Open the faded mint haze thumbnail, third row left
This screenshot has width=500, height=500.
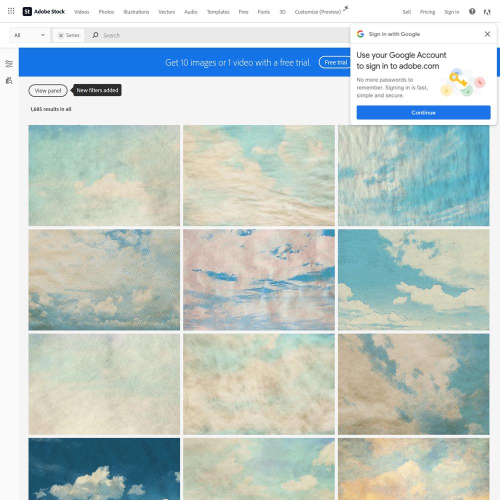[104, 384]
